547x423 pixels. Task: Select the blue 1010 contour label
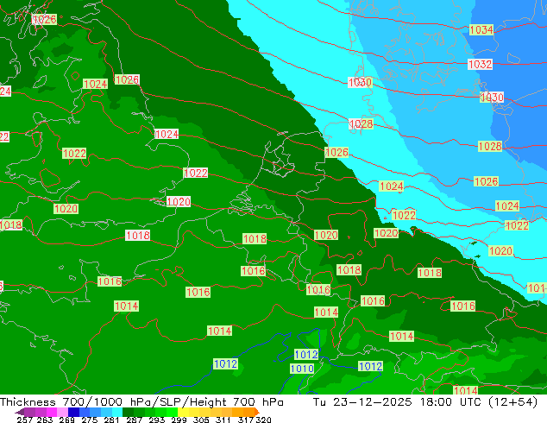[302, 369]
